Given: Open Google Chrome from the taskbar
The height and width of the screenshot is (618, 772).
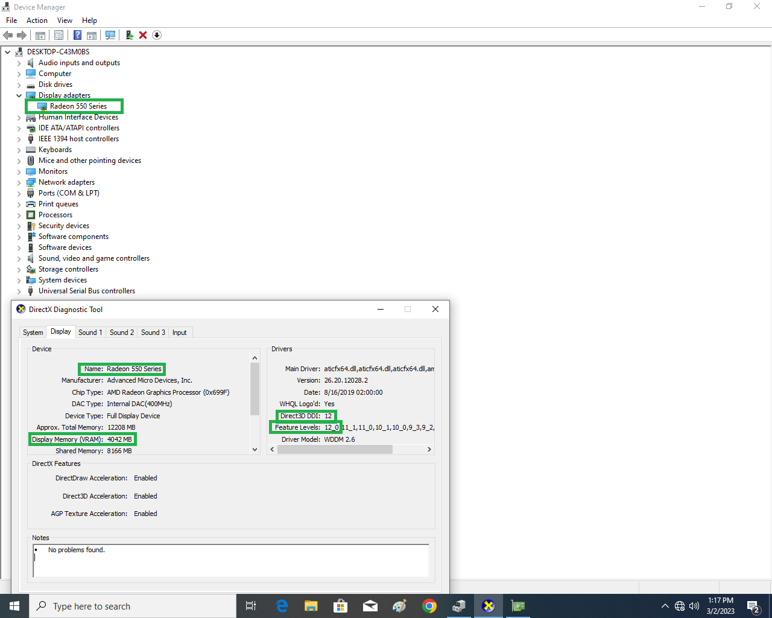Looking at the screenshot, I should (429, 606).
